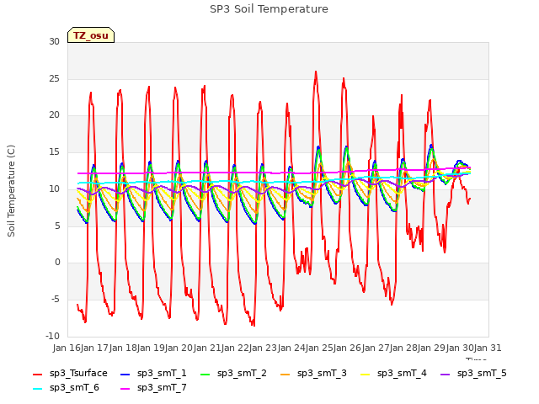Click the -5 y-axis tick label

(x=56, y=300)
